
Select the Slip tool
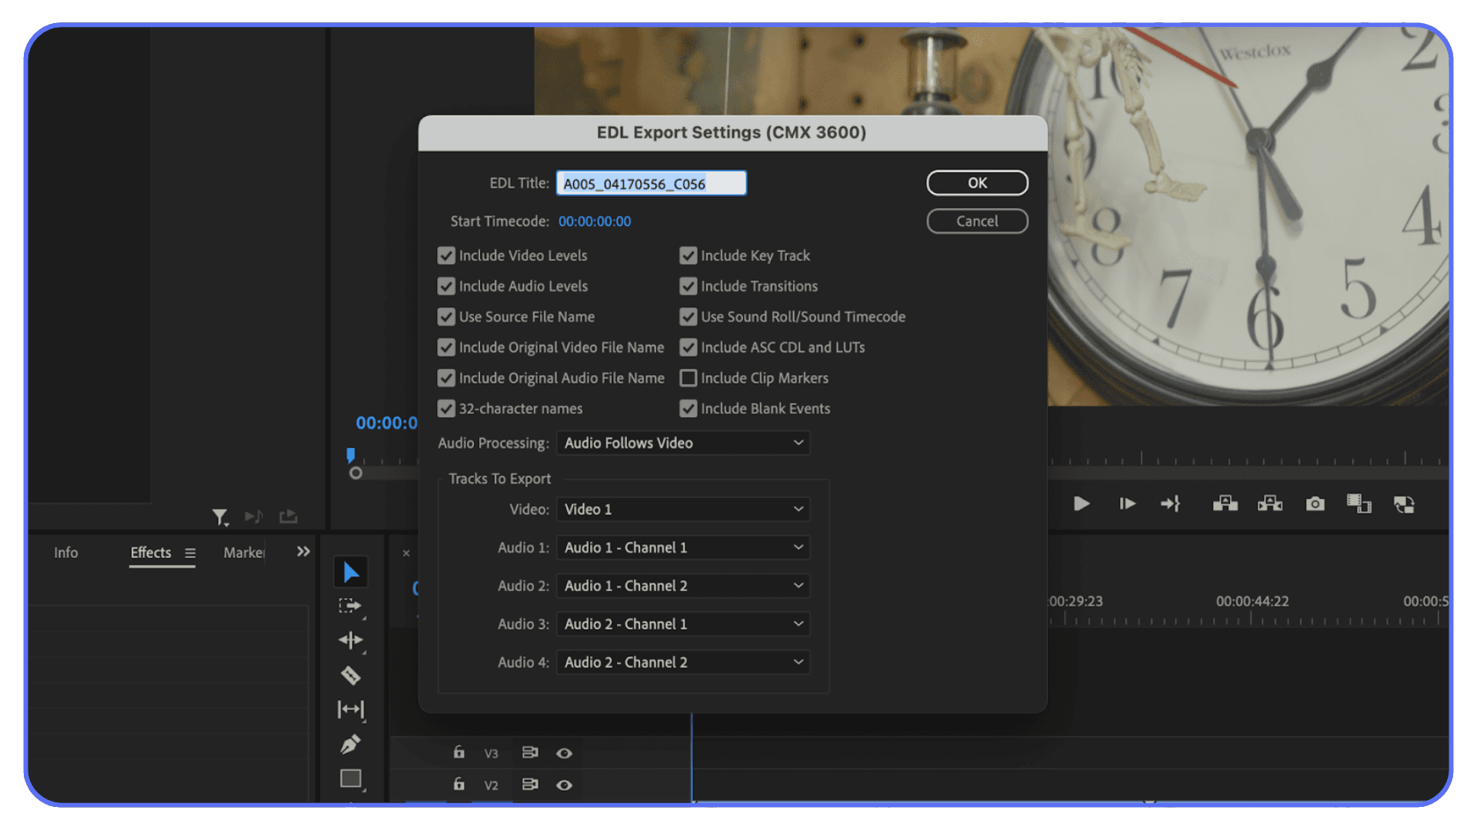pos(351,709)
